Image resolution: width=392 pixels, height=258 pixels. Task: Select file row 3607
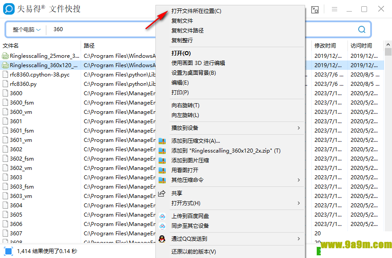pyautogui.click(x=192, y=234)
